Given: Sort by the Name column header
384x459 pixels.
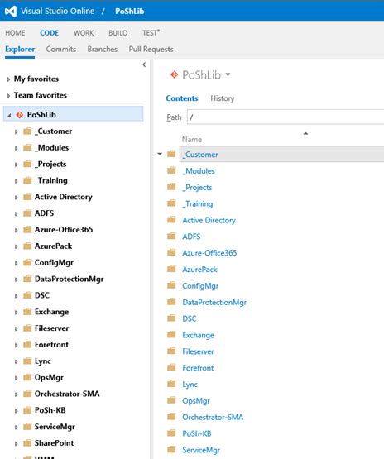Looking at the screenshot, I should click(x=192, y=139).
